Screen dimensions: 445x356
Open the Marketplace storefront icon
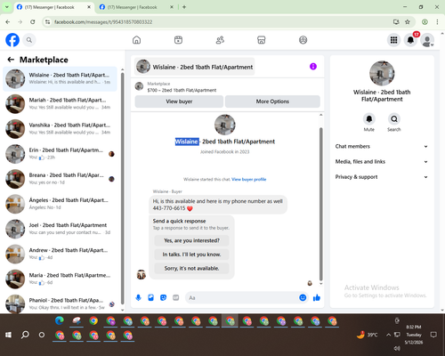point(262,40)
